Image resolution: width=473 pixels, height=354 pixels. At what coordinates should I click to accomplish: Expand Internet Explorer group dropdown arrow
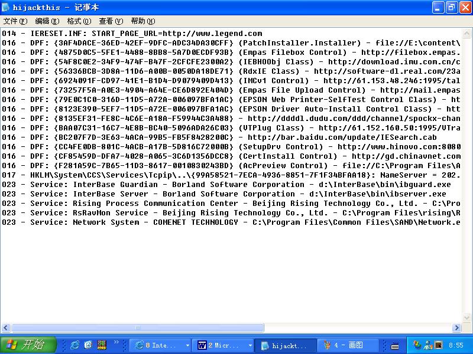(187, 346)
